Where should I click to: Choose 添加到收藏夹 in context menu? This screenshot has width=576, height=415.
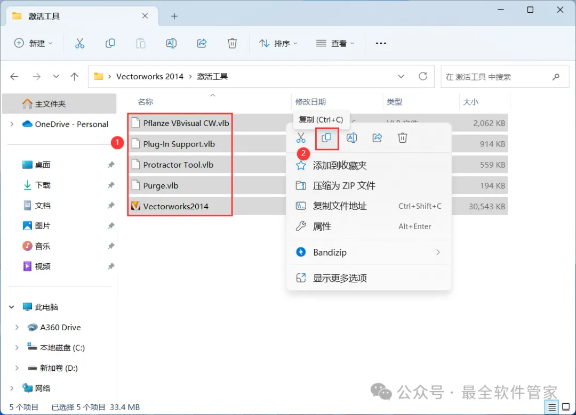tap(369, 165)
